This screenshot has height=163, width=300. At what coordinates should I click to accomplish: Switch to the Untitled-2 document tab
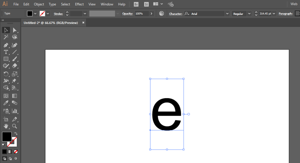point(51,23)
